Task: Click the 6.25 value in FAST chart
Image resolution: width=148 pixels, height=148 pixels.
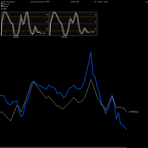Action: (43, 33)
